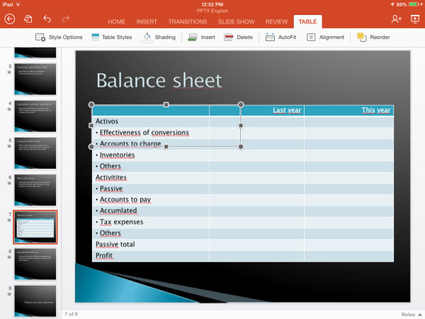
Task: Open the Reorder layers tool
Action: click(373, 37)
